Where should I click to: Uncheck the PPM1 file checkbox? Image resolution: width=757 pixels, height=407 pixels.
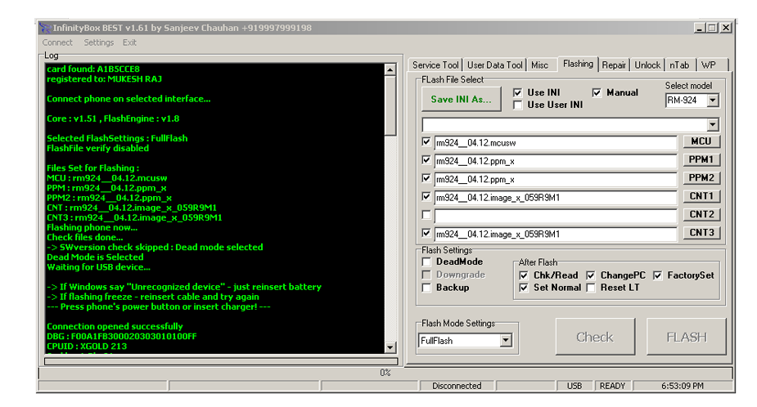tap(426, 160)
